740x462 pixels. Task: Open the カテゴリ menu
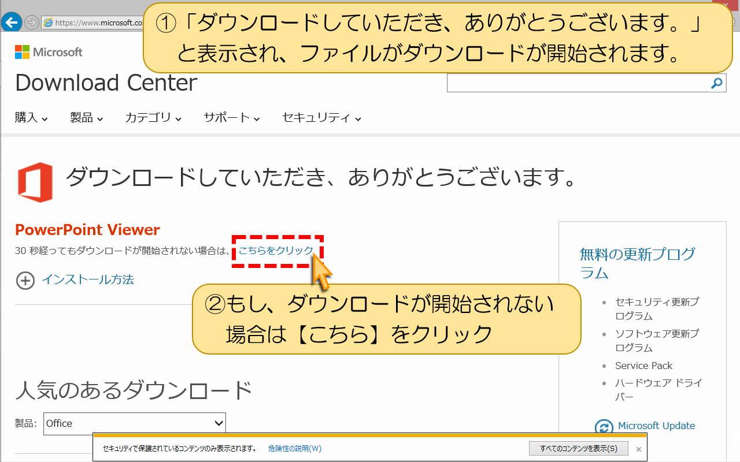click(153, 118)
